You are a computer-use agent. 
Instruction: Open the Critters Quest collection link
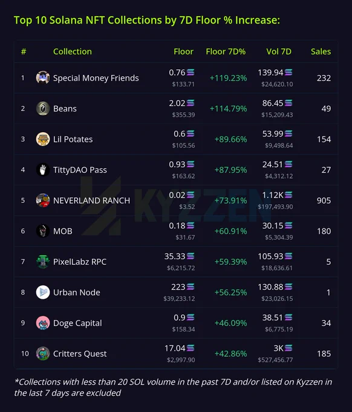click(x=80, y=354)
